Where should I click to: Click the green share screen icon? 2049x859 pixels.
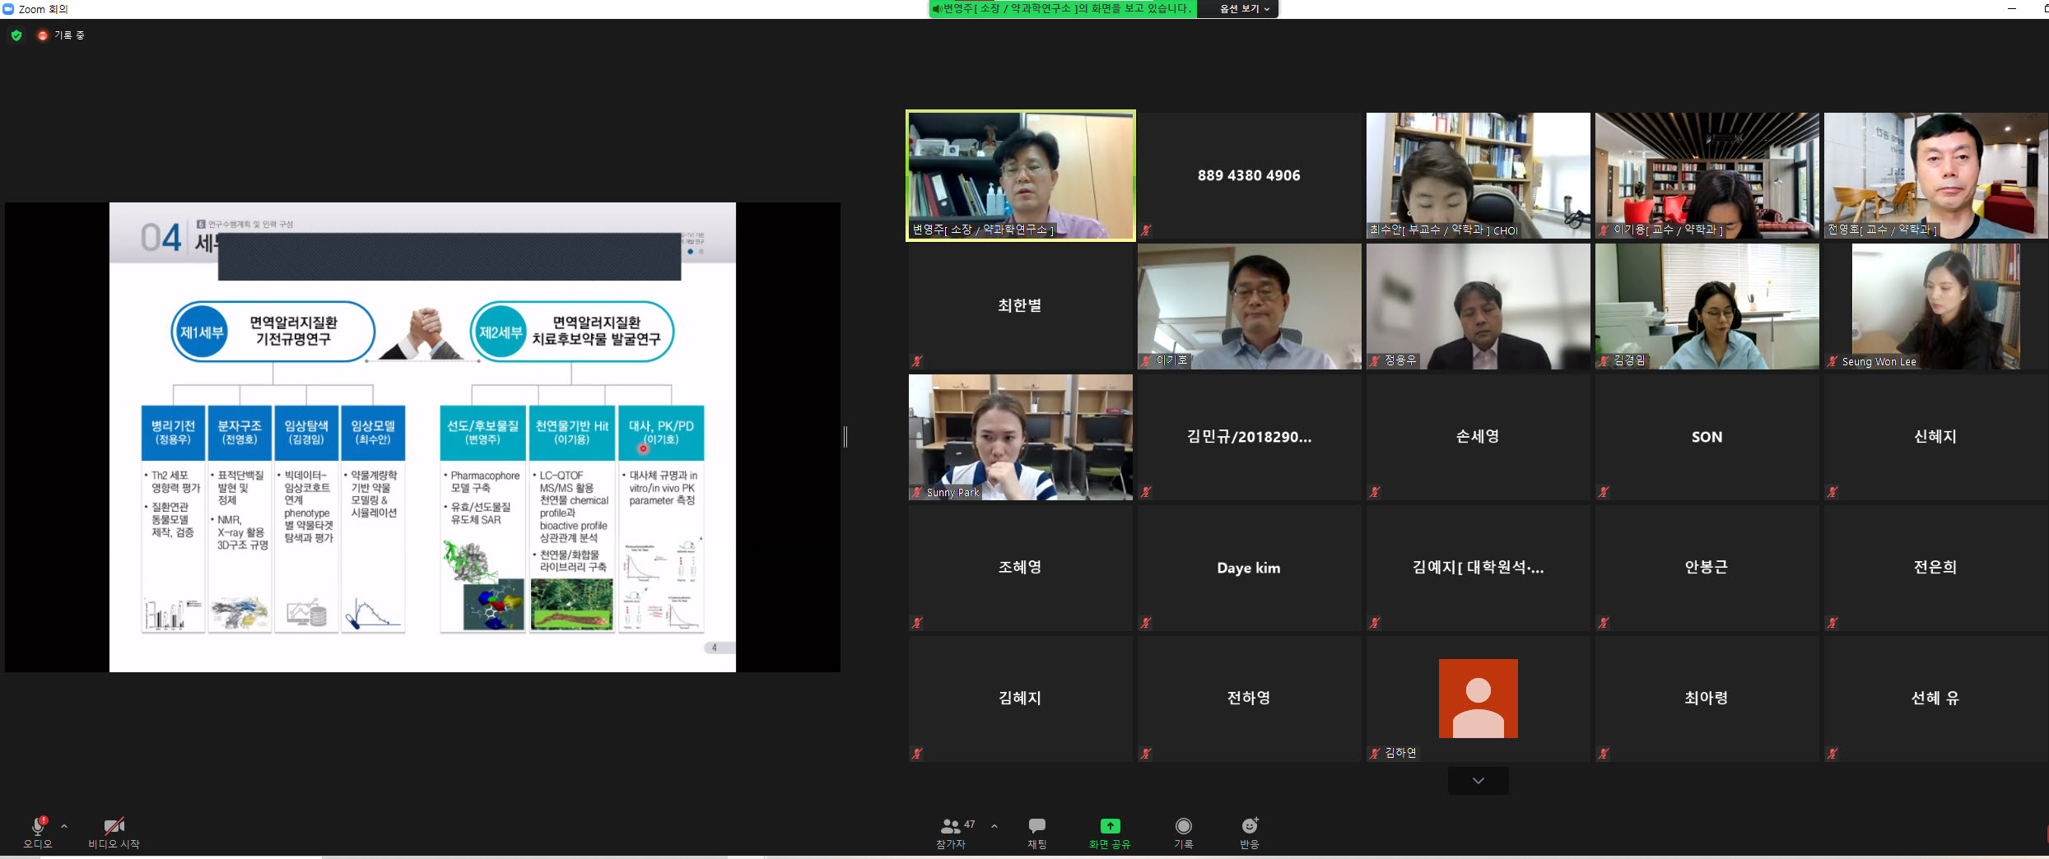(1110, 826)
